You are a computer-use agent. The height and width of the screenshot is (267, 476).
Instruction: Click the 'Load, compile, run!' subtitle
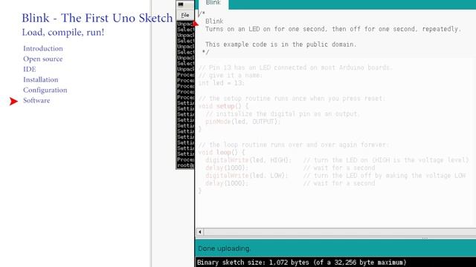[63, 33]
